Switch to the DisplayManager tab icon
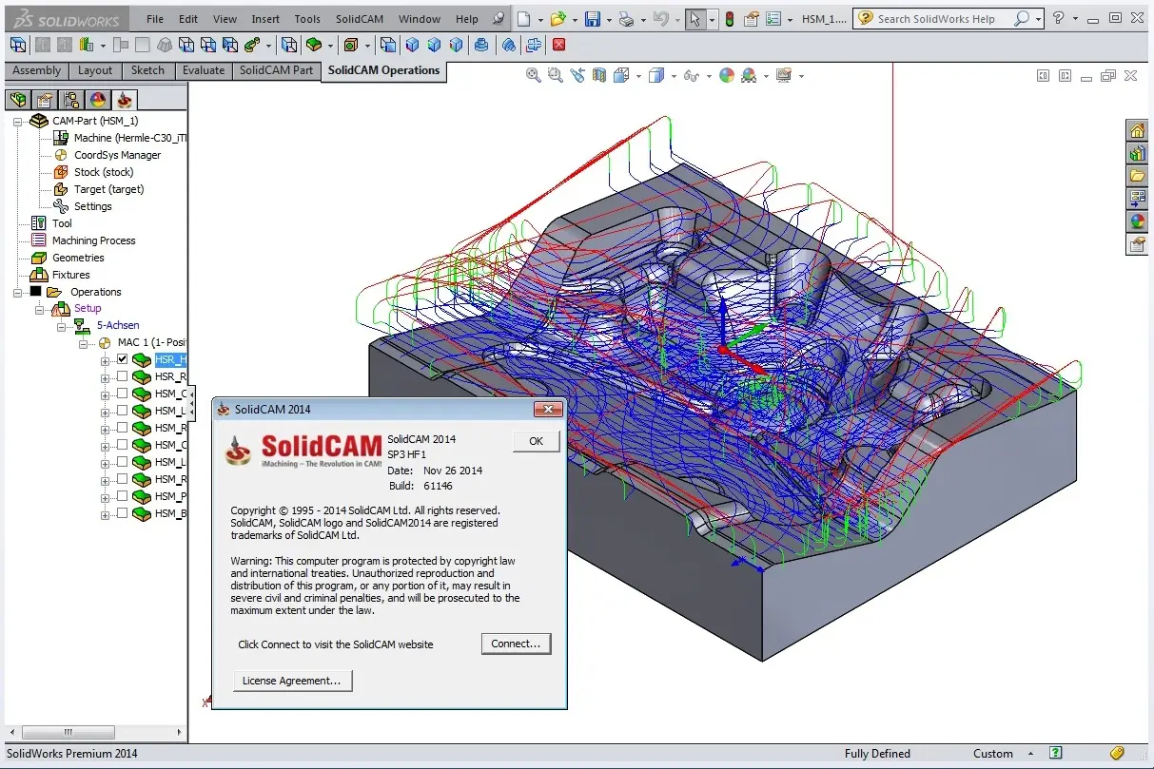Screen dimensions: 1154x769 coord(98,100)
